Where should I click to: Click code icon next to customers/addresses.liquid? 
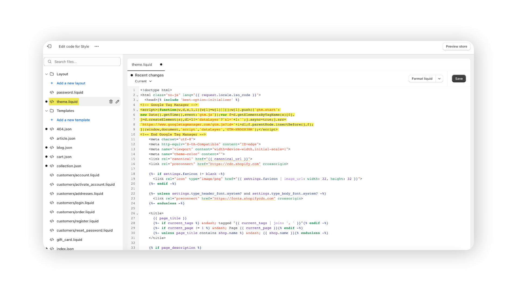[x=52, y=193]
